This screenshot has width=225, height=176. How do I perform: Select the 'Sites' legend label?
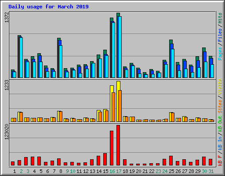(x=220, y=106)
